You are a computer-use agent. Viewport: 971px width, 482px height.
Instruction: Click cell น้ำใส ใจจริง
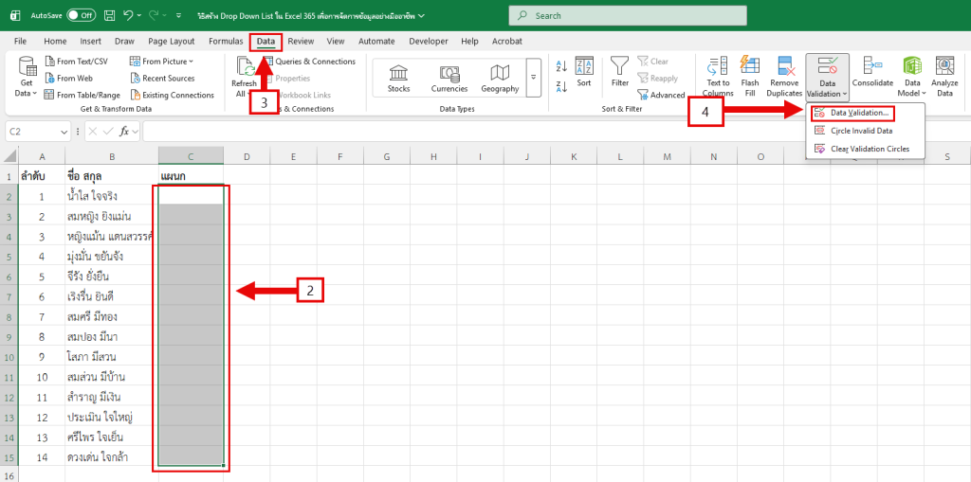pos(112,196)
